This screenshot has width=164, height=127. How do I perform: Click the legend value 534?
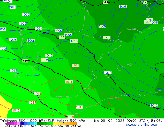point(40,126)
